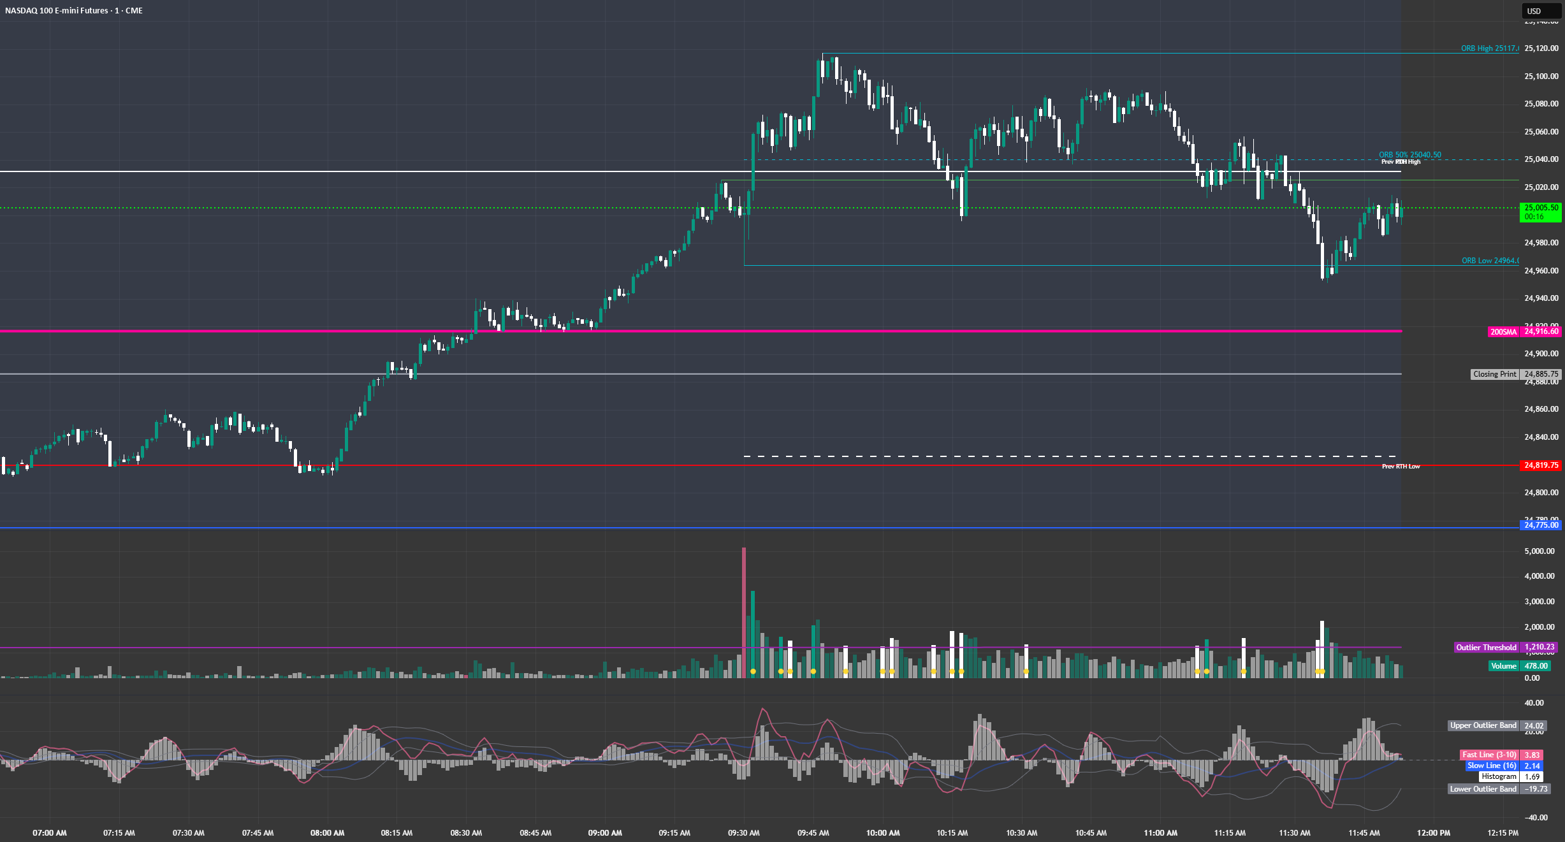Click the Fast Line (3-10) label

(x=1490, y=755)
